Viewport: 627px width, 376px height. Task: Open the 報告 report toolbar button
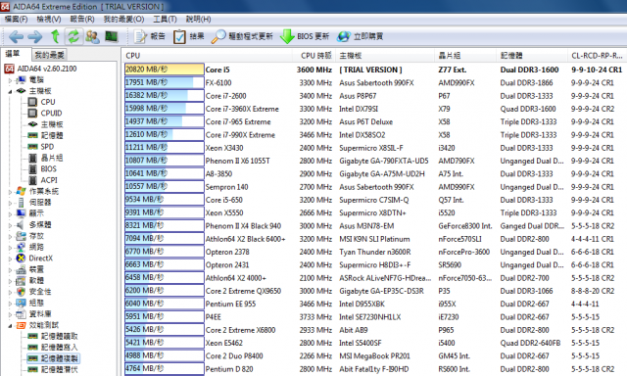coord(150,37)
